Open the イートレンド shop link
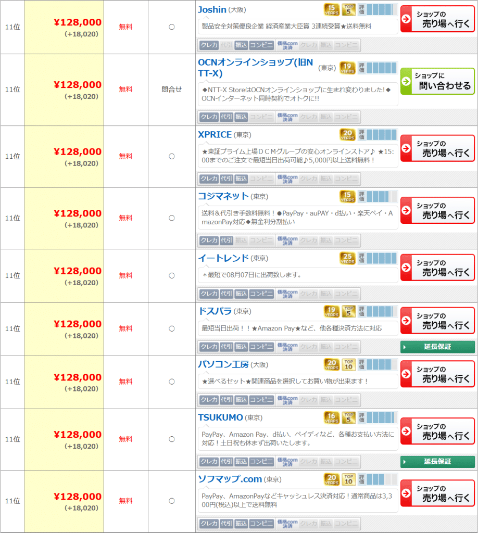This screenshot has height=533, width=478. pyautogui.click(x=223, y=258)
